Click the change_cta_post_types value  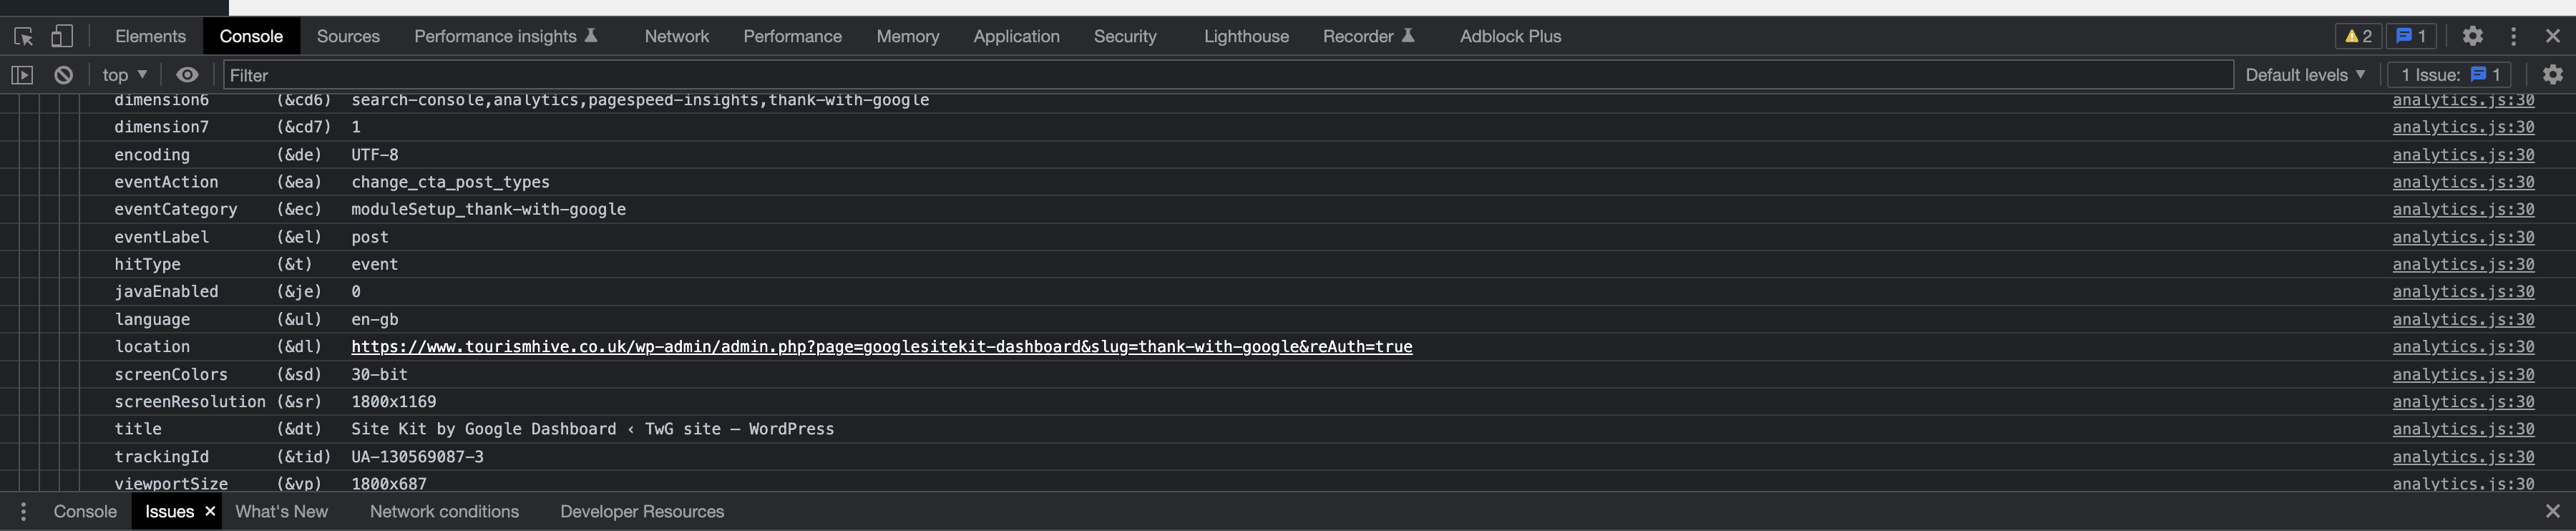450,182
